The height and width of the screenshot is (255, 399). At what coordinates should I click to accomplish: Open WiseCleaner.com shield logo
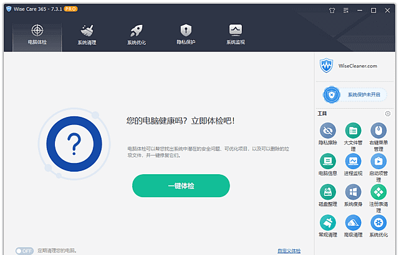(326, 65)
